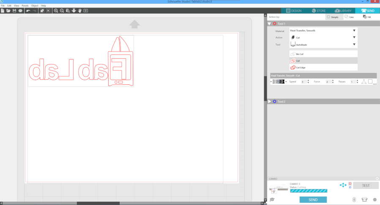The height and width of the screenshot is (205, 380).
Task: Adjust the Speed value stepper
Action: [308, 82]
